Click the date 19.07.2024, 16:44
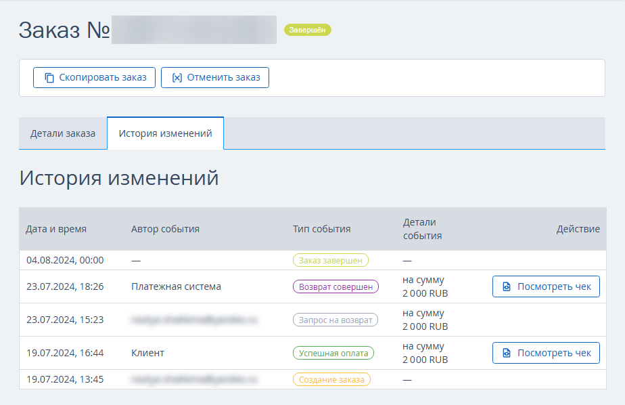The image size is (625, 405). (65, 353)
